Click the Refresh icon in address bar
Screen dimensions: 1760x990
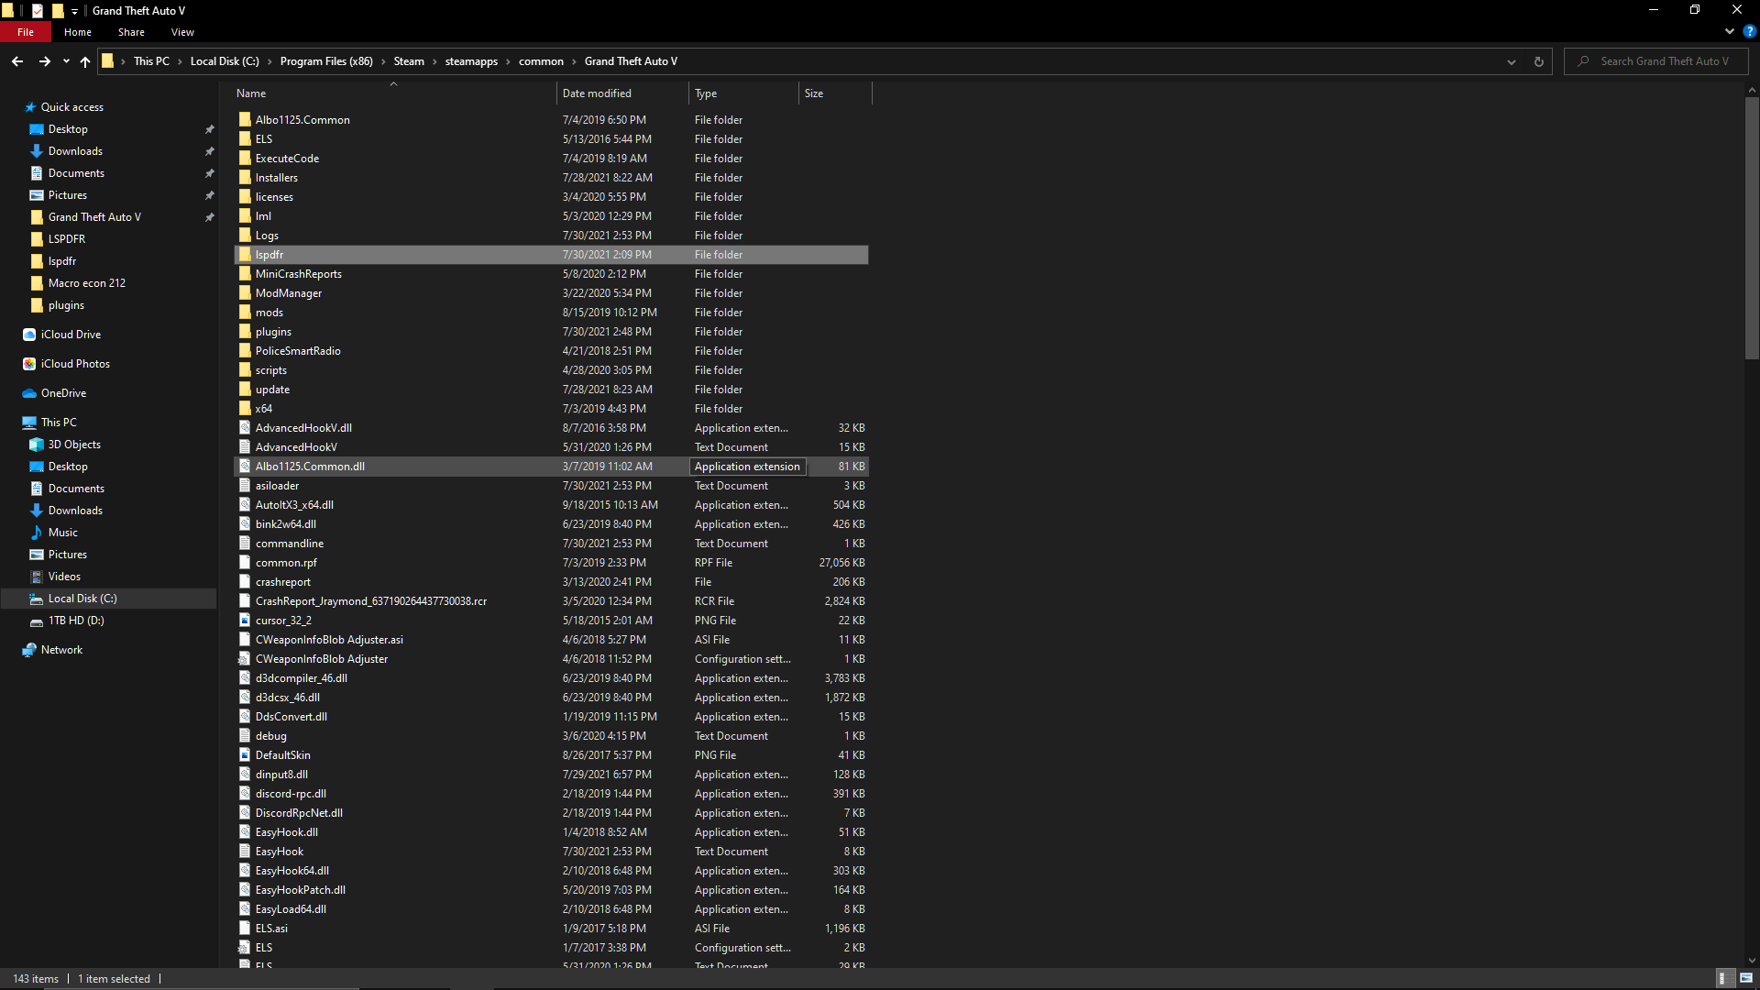tap(1539, 61)
